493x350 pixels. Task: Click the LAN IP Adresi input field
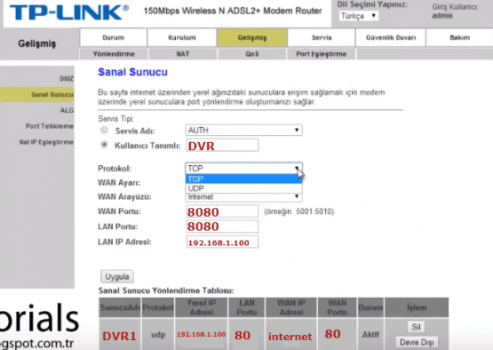point(222,243)
